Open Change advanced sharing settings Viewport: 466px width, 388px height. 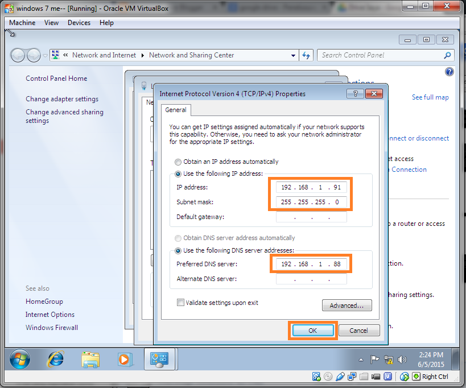pos(64,116)
